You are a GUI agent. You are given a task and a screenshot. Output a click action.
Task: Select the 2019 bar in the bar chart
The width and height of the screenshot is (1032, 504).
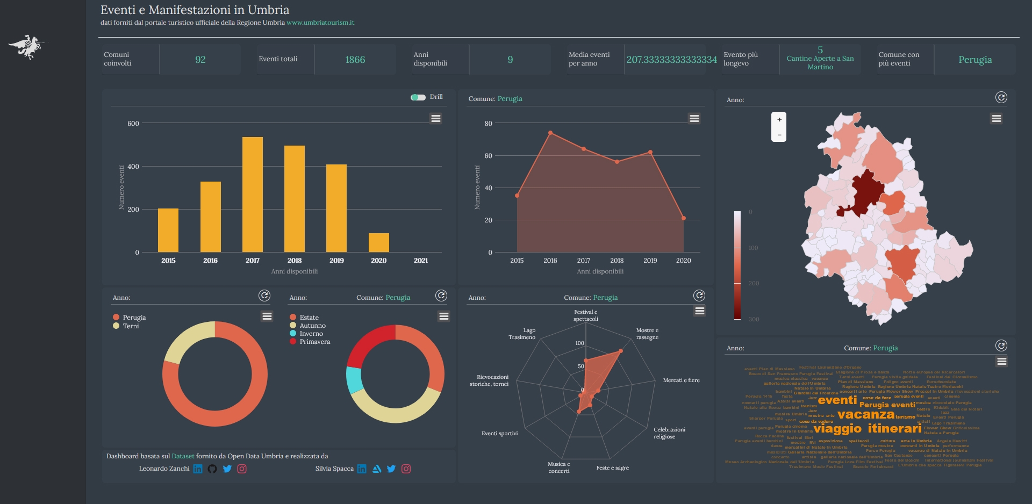click(x=336, y=208)
